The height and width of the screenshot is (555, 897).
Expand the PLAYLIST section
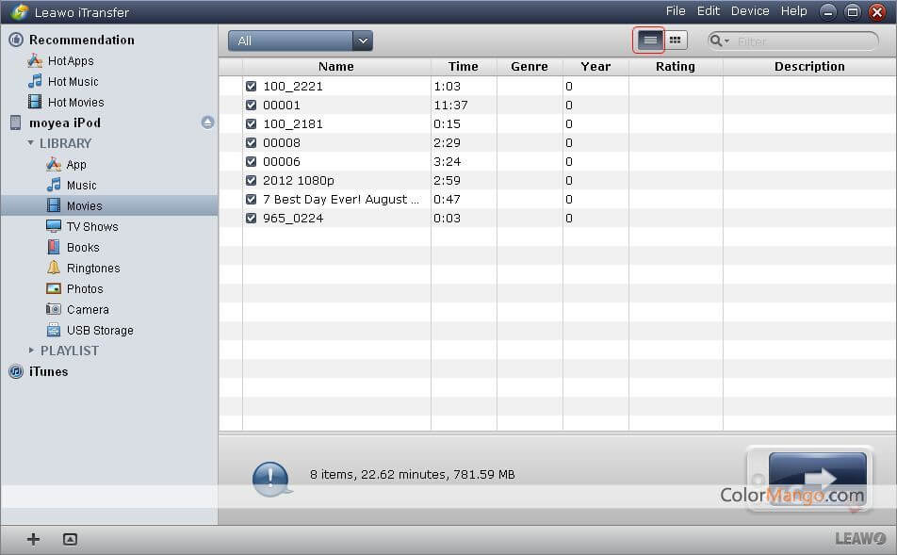[31, 351]
